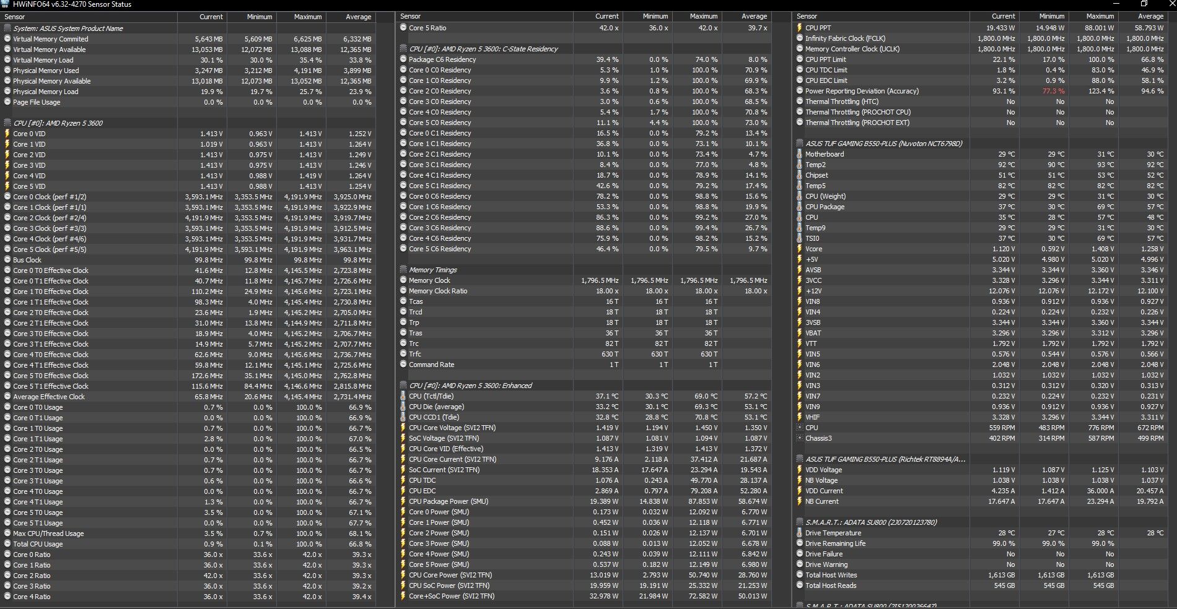
Task: Click the thermometer icon next to Motherboard
Action: pos(800,154)
